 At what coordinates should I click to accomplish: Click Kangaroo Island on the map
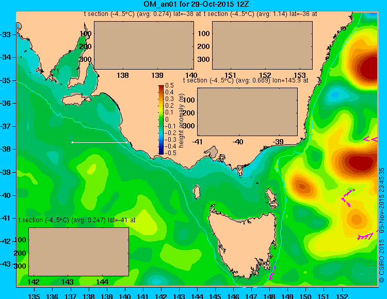[75, 99]
